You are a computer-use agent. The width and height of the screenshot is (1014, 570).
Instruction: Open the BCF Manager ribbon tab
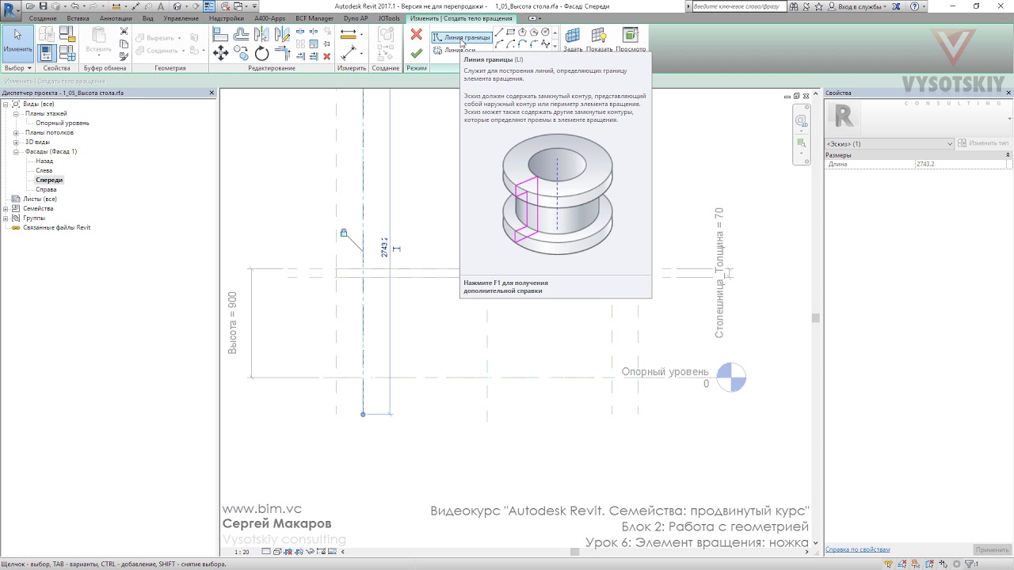point(314,18)
